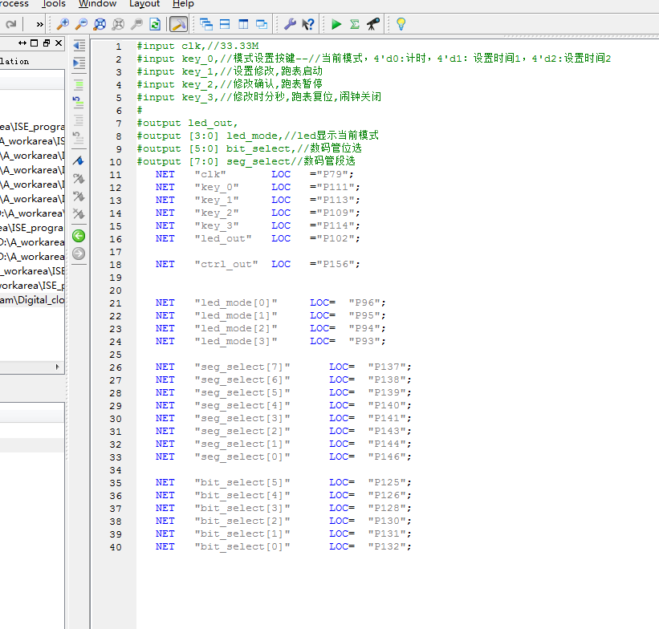Show Tip of the Day via lightbulb icon
Screen dimensions: 659x629
click(x=401, y=24)
